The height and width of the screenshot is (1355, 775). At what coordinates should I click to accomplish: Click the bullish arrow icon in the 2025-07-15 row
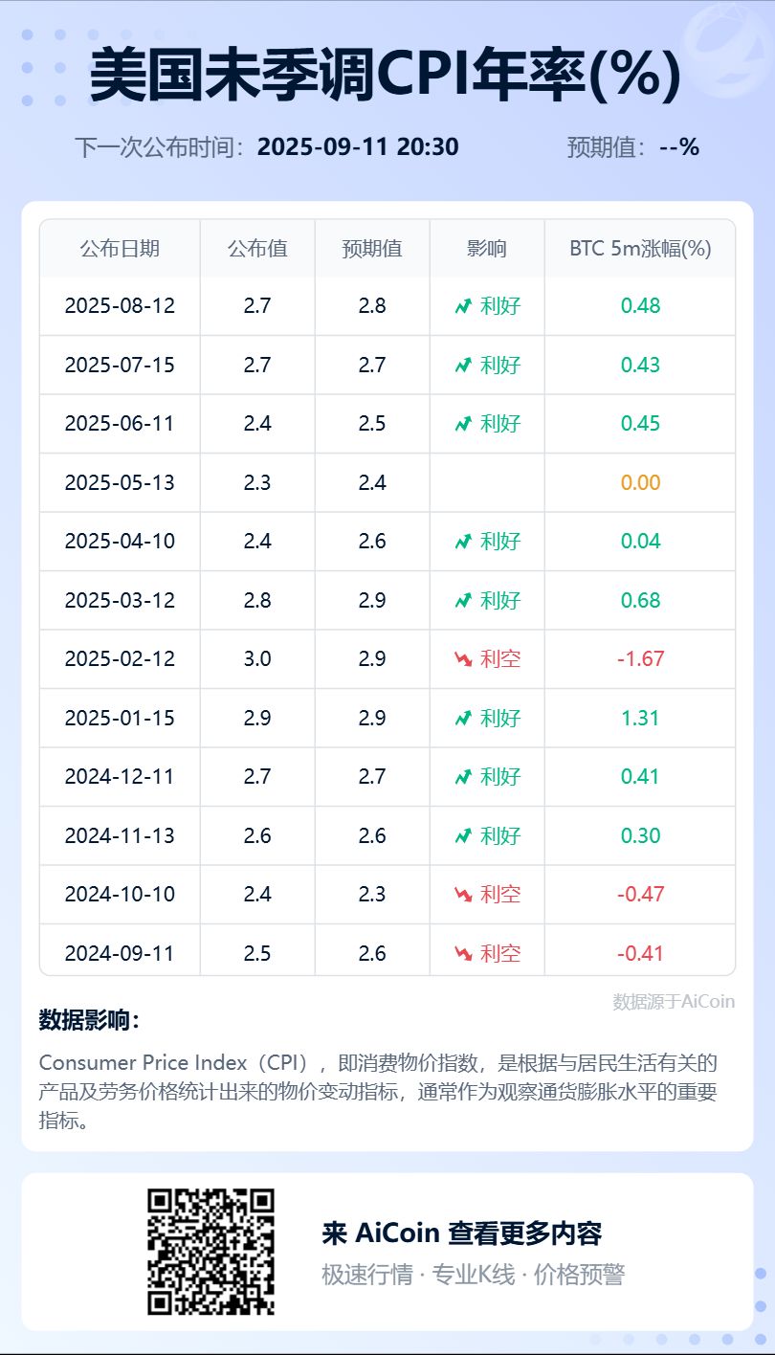(463, 366)
